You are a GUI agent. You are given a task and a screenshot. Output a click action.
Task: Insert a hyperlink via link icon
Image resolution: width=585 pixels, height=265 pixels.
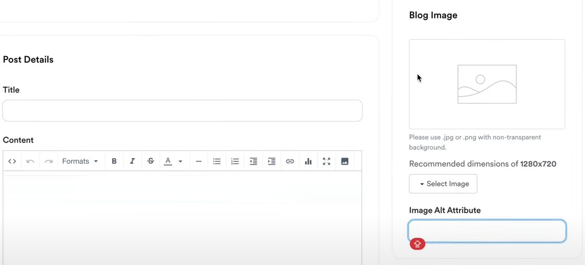[290, 161]
